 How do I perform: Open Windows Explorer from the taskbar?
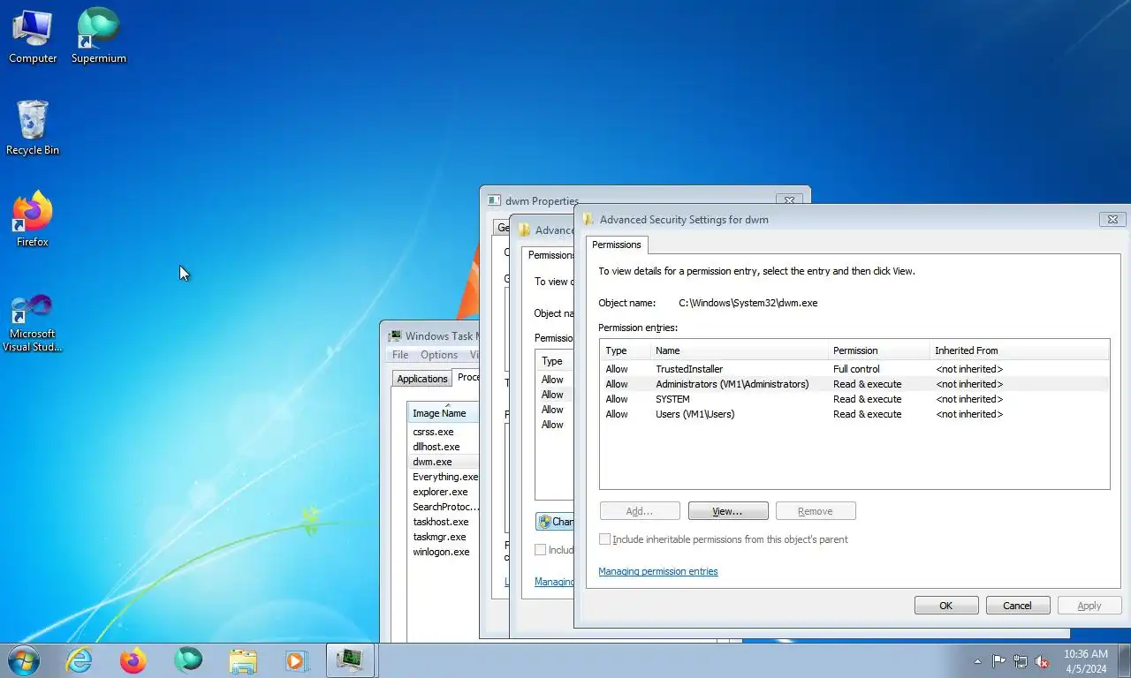coord(242,660)
